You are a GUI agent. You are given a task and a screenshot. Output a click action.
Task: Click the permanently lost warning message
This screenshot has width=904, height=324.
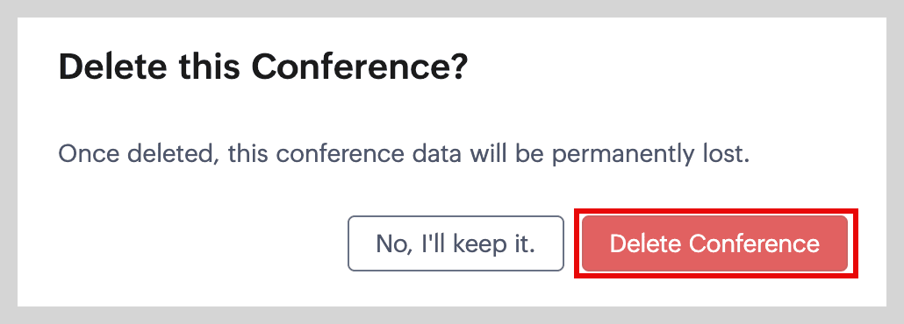coord(404,154)
